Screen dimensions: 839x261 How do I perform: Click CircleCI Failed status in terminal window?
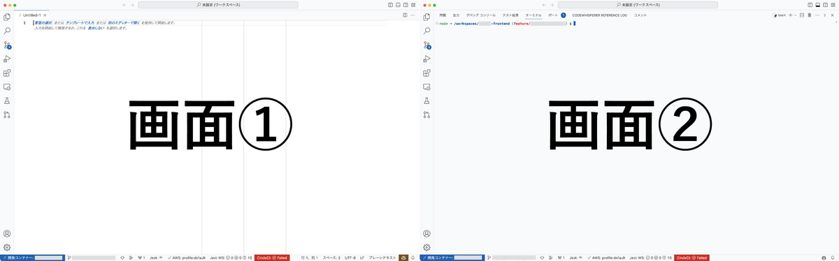tap(691, 258)
